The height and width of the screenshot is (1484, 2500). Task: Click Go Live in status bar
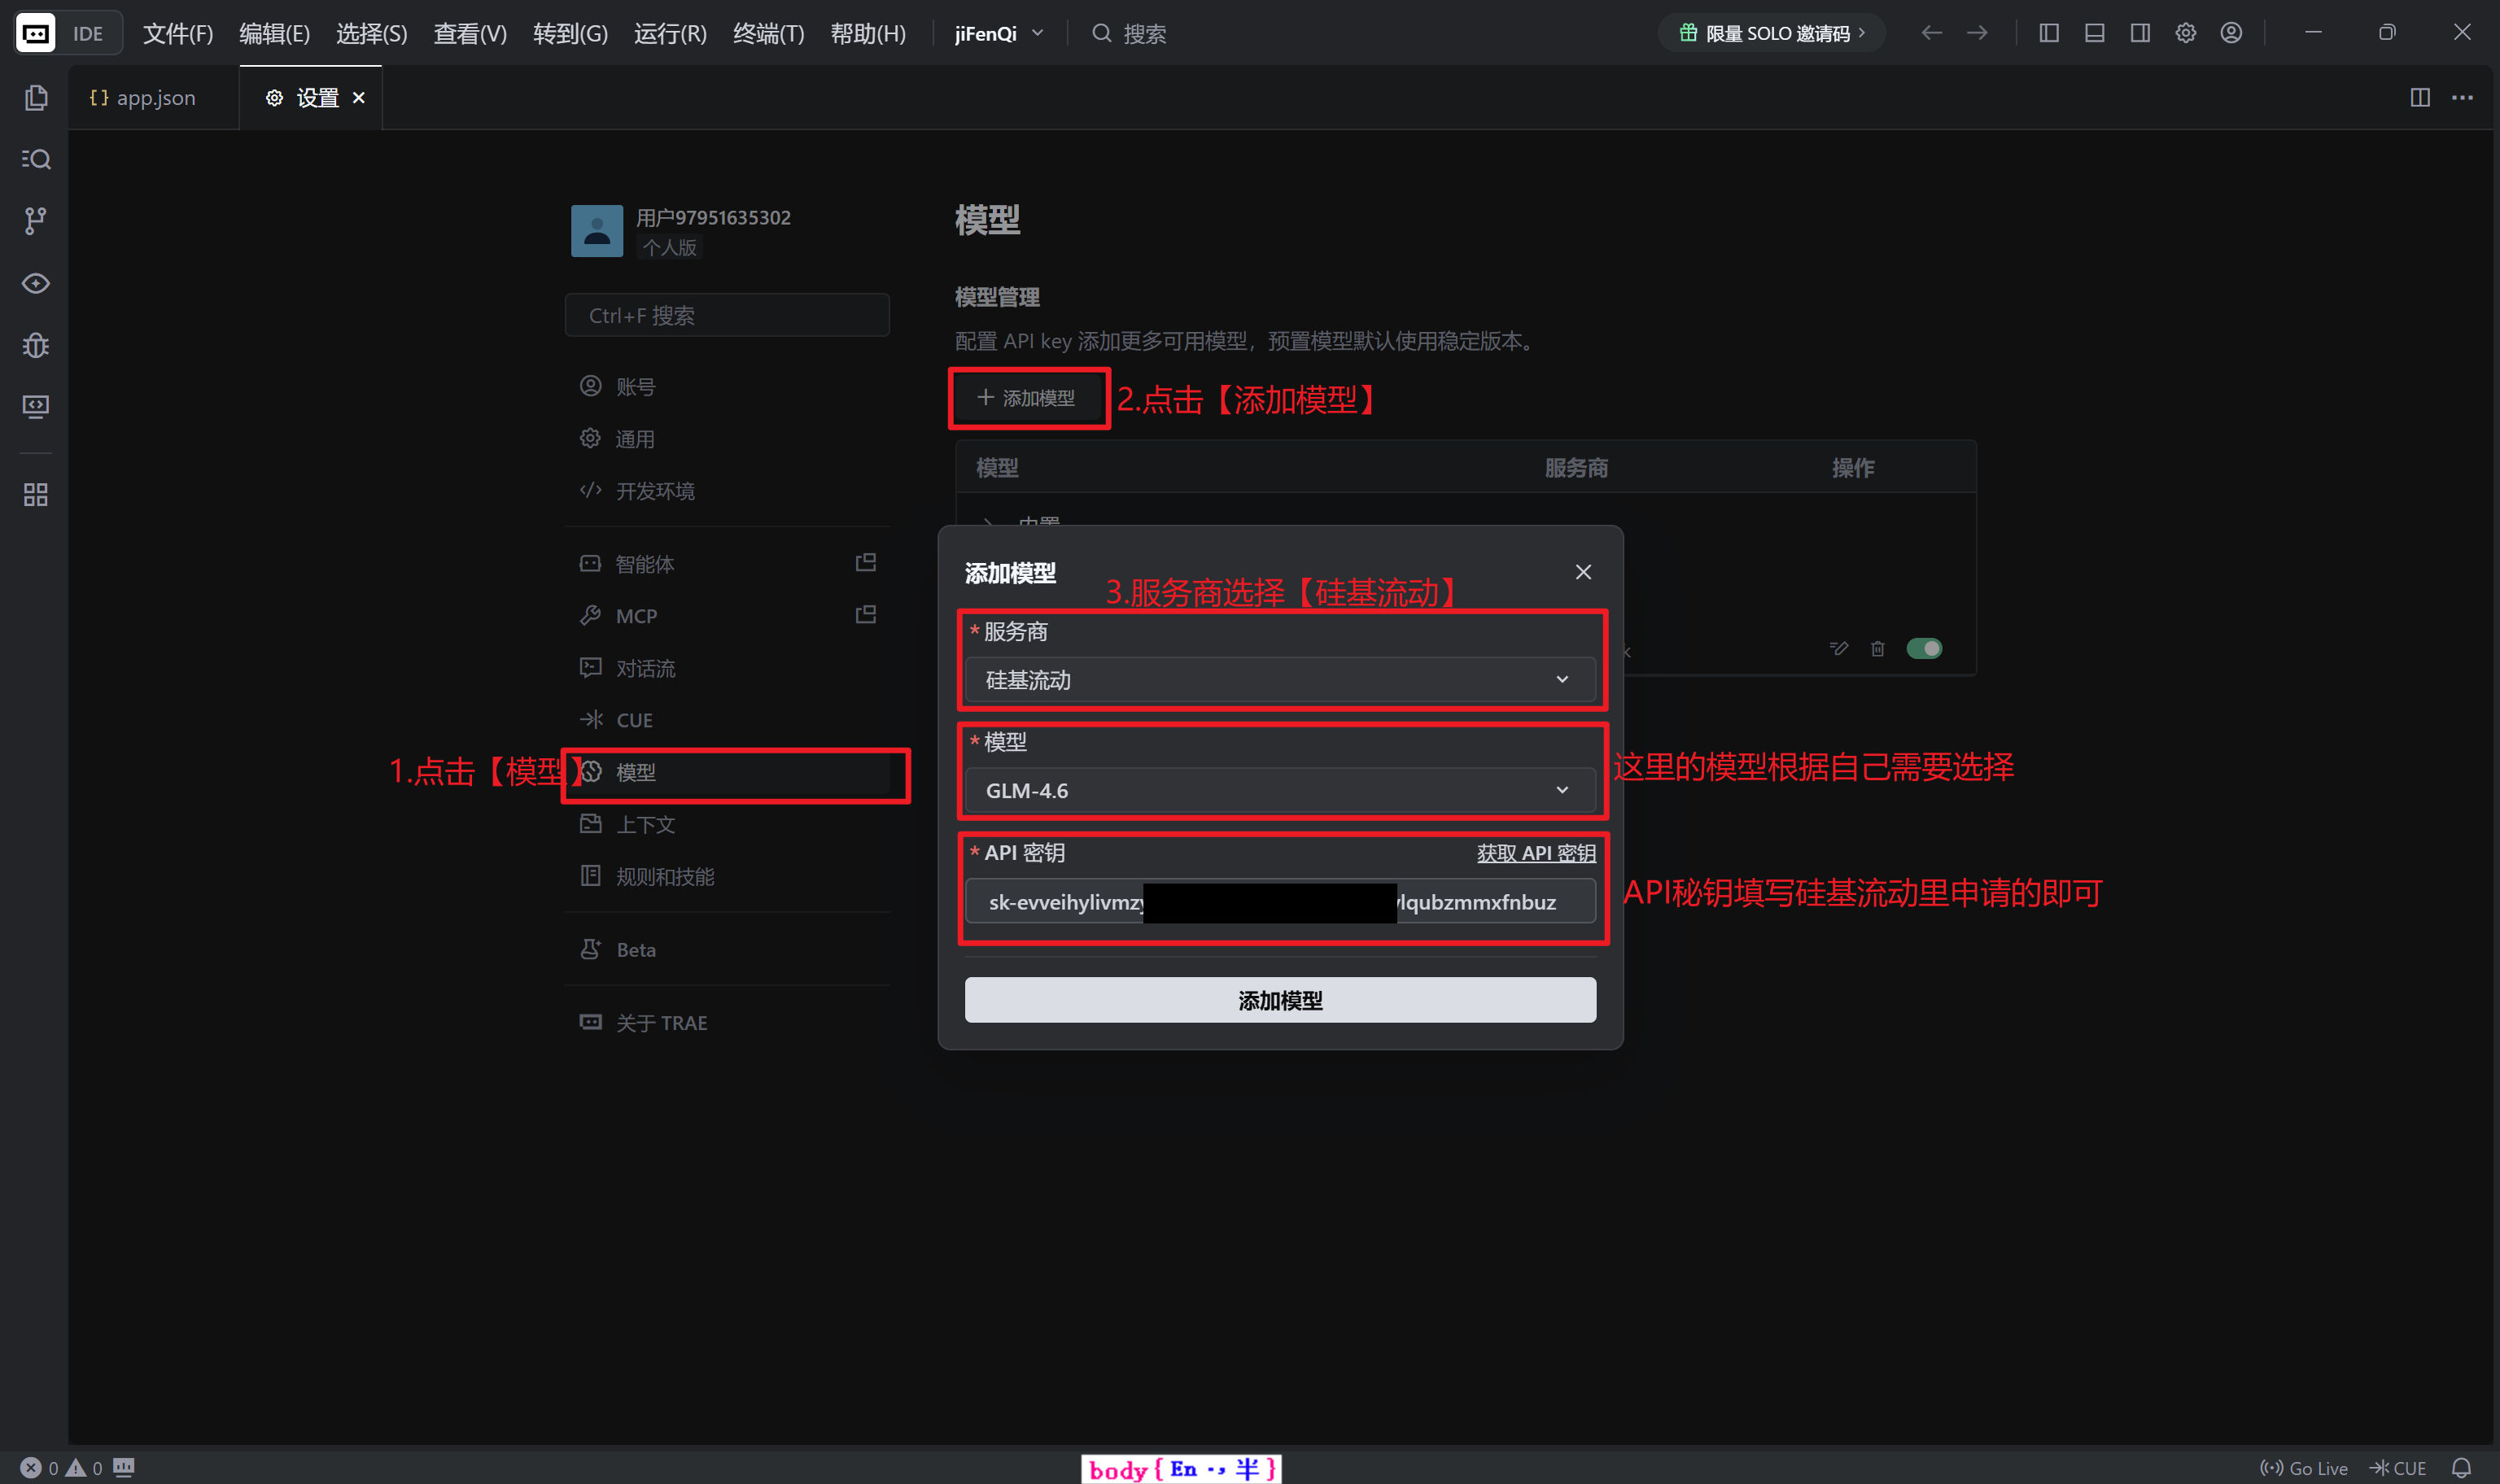tap(2304, 1468)
